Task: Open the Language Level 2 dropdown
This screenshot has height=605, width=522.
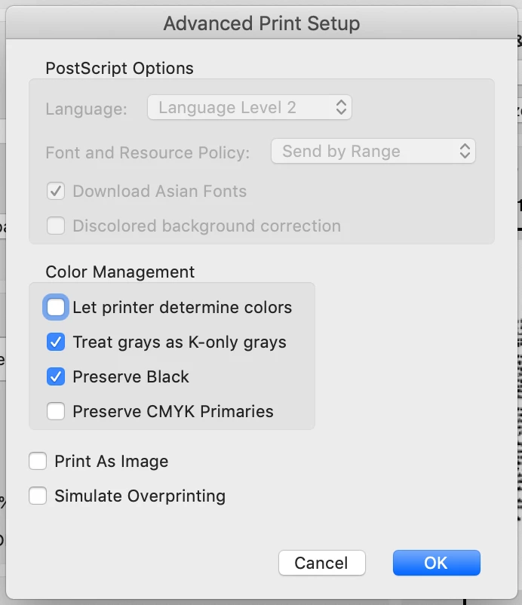Action: click(249, 108)
